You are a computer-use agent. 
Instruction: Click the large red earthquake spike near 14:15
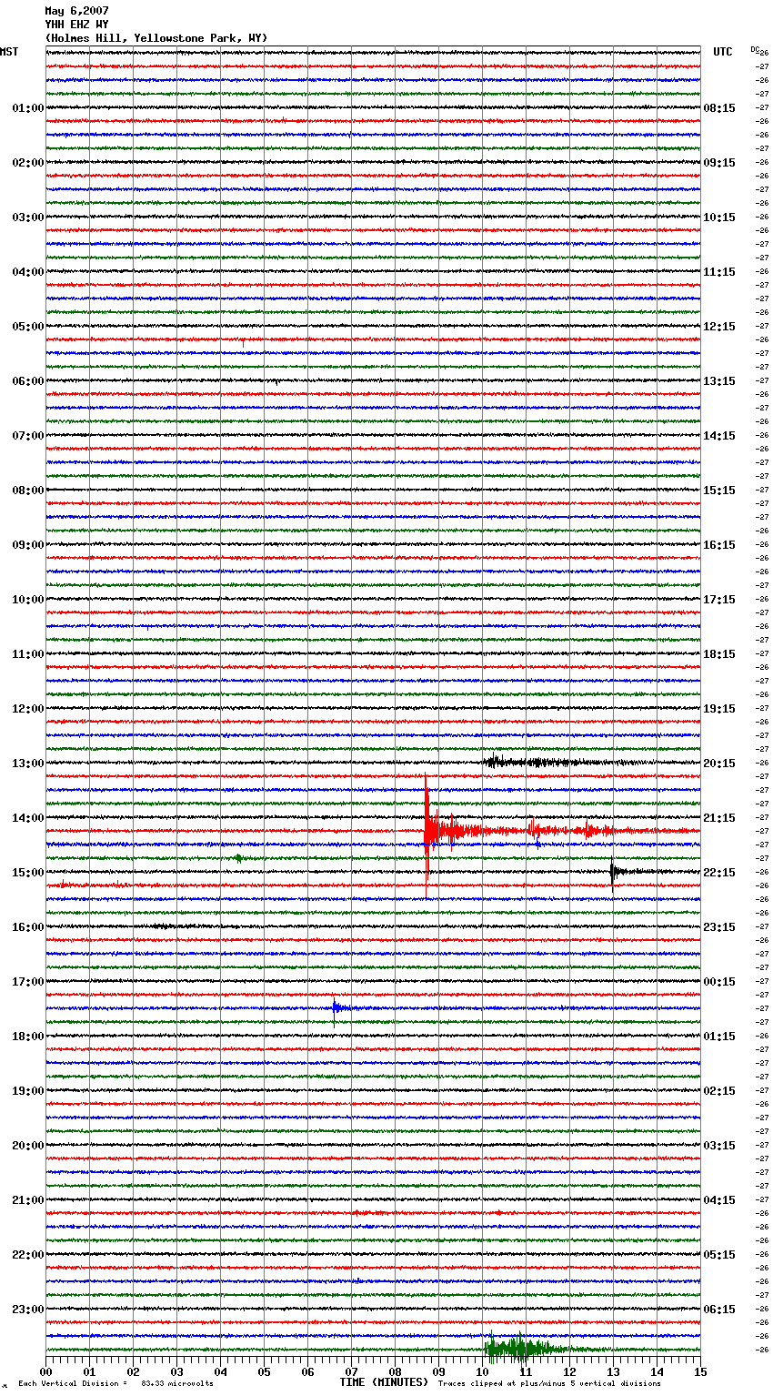coord(427,830)
